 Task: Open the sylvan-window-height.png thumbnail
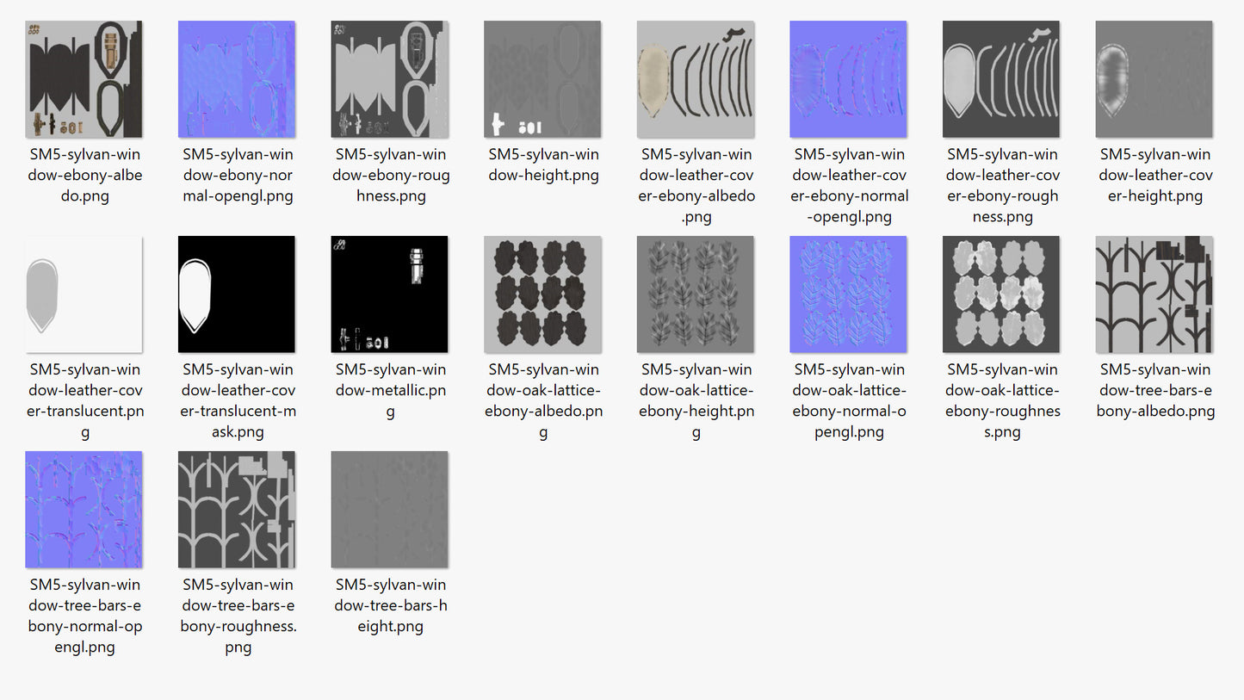coord(542,79)
